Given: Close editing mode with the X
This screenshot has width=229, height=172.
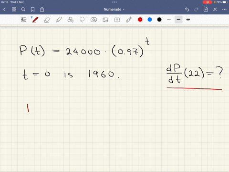Looking at the screenshot, I should click(215, 10).
